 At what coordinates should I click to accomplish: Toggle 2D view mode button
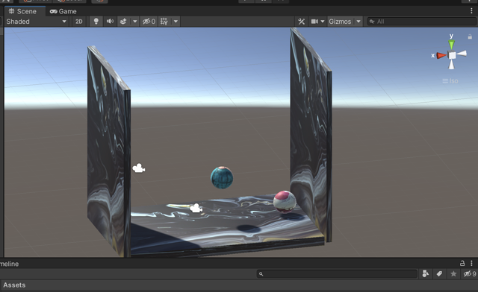point(79,22)
